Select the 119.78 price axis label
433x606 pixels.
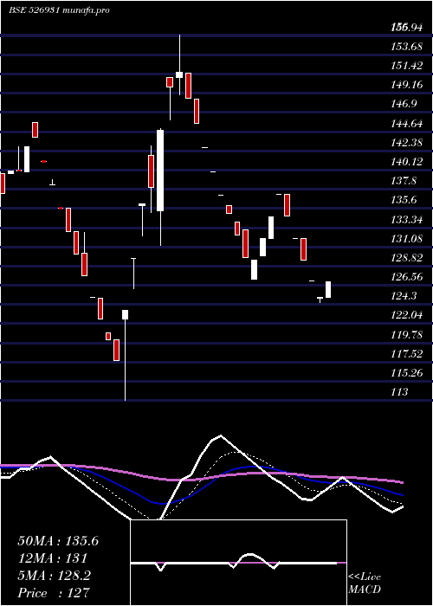pyautogui.click(x=406, y=335)
